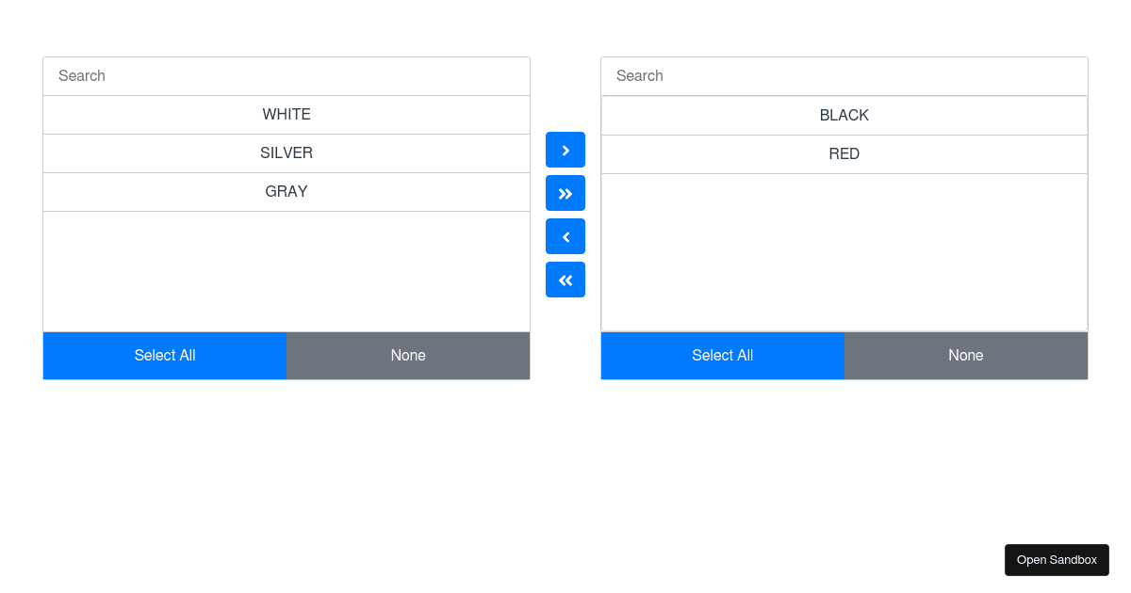
Task: Select the BLACK item in the right list
Action: (x=844, y=115)
